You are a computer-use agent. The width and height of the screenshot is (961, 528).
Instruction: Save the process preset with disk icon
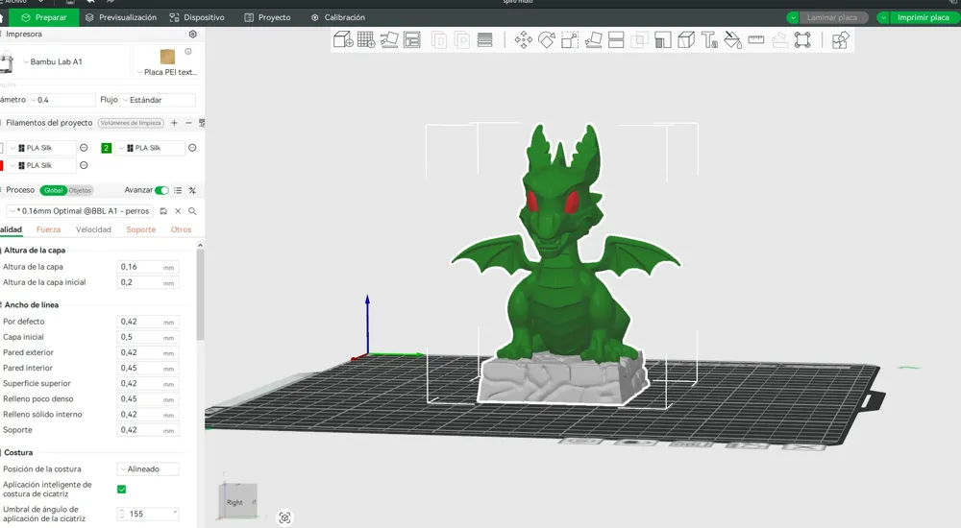[163, 211]
